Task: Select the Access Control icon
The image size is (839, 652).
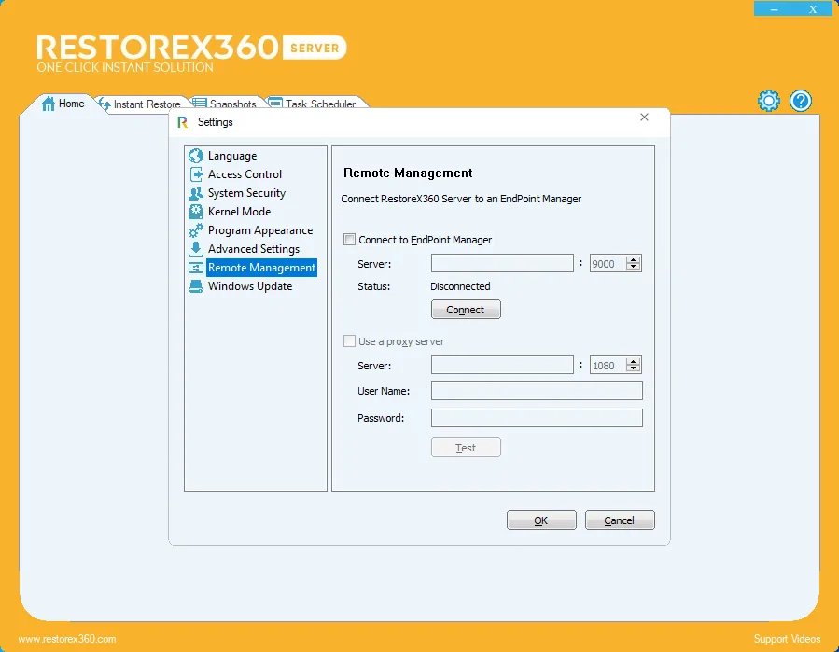Action: coord(196,174)
